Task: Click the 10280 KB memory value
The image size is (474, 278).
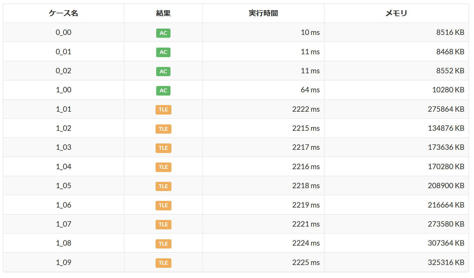Action: (448, 90)
